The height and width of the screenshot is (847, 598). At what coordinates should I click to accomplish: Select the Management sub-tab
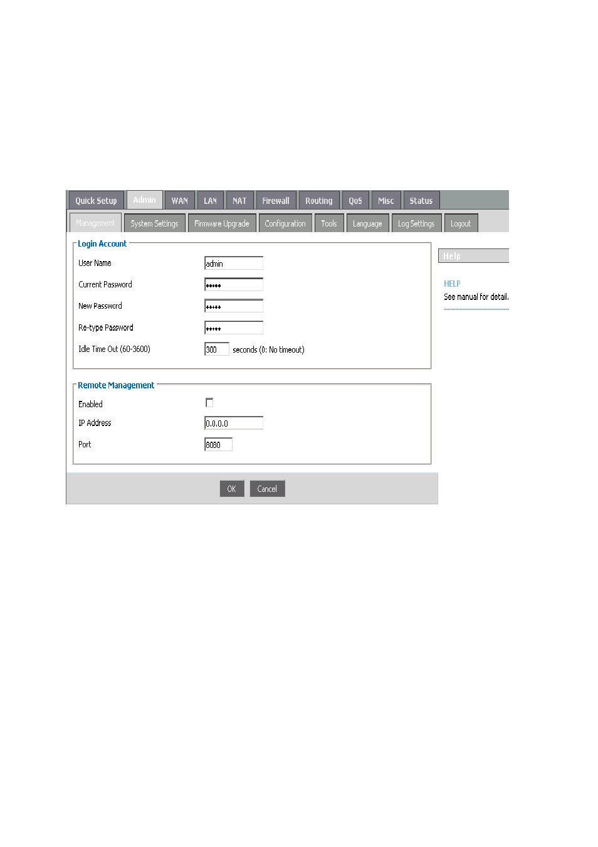tap(95, 223)
